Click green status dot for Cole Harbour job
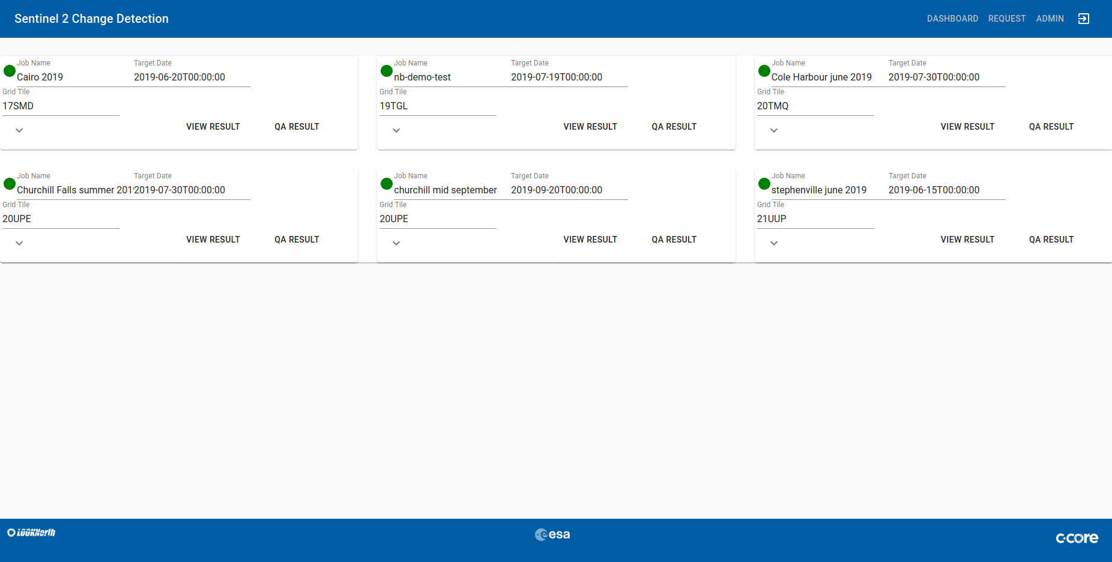The height and width of the screenshot is (562, 1112). coord(764,71)
